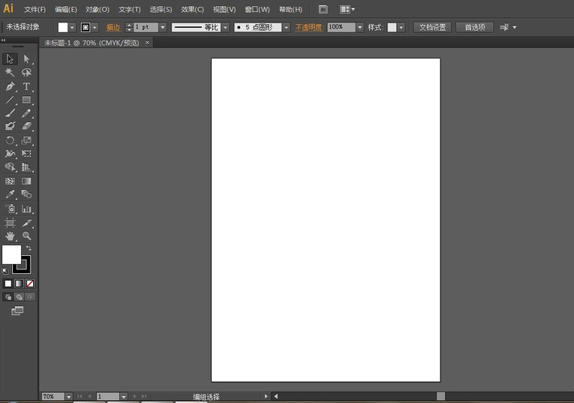Select the Direct Selection white arrow tool
574x403 pixels.
tap(26, 59)
